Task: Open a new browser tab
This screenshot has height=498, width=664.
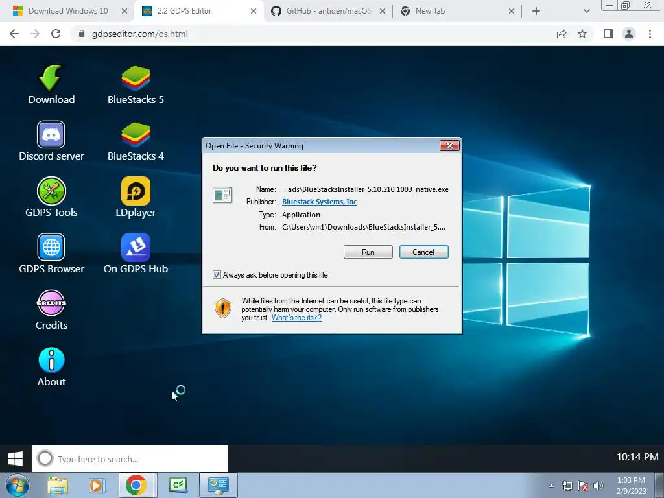Action: (x=536, y=11)
